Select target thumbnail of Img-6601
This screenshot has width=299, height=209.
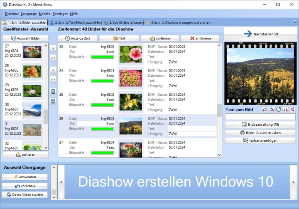coord(131,78)
